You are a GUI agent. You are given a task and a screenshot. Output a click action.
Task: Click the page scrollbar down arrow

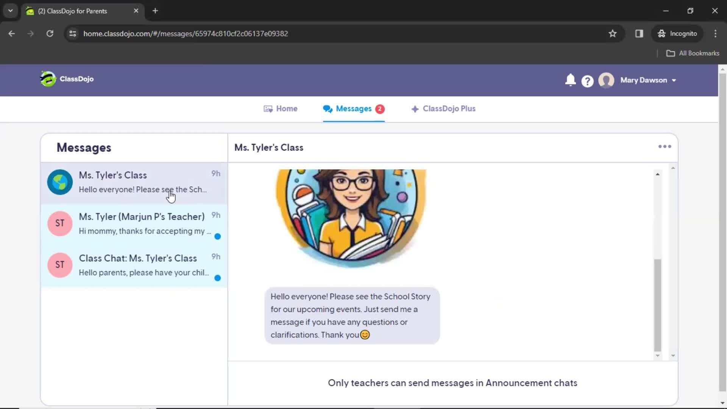click(722, 403)
